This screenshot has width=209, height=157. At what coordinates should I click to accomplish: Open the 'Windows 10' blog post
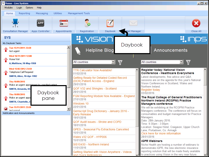[81, 103]
